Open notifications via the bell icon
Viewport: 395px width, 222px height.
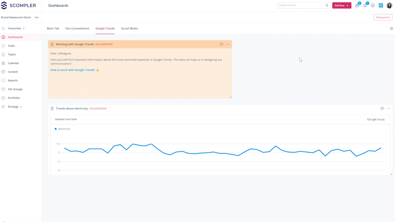pos(365,5)
